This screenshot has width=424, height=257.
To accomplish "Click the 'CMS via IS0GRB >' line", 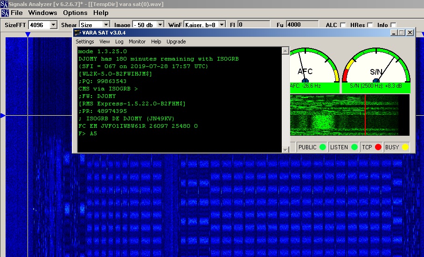I will click(x=108, y=89).
